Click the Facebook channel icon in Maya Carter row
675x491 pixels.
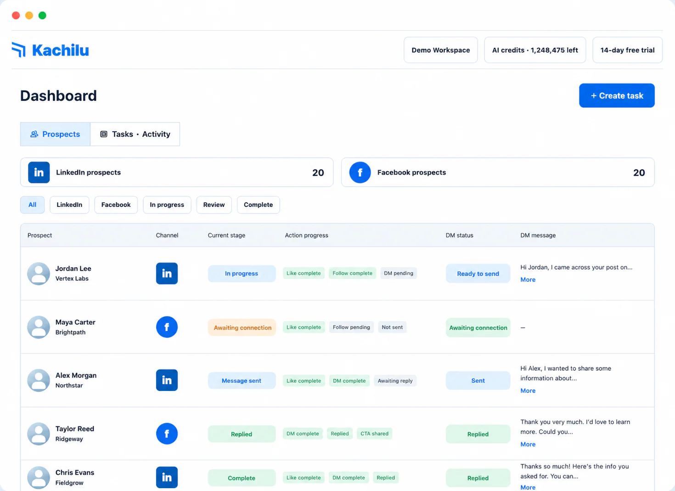[167, 327]
